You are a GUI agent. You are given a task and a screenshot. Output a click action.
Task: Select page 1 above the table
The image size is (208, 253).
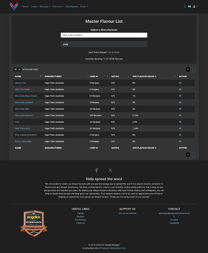click(x=188, y=69)
